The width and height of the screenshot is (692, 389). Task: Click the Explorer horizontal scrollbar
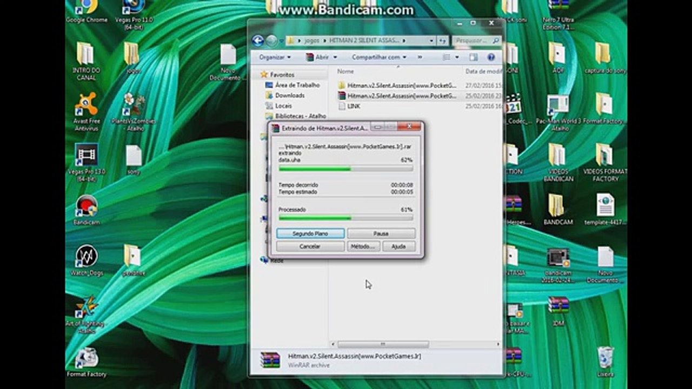(x=383, y=344)
